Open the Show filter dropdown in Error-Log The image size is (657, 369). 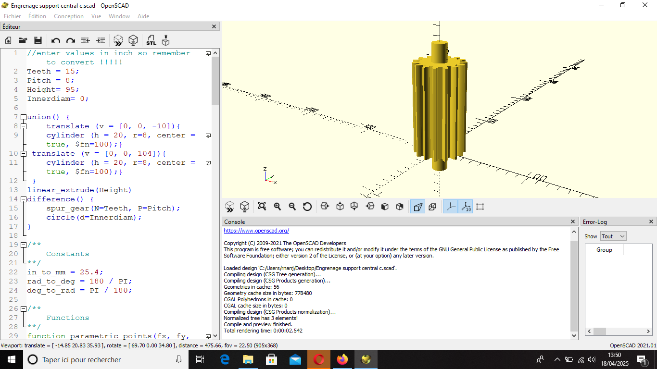pos(613,236)
